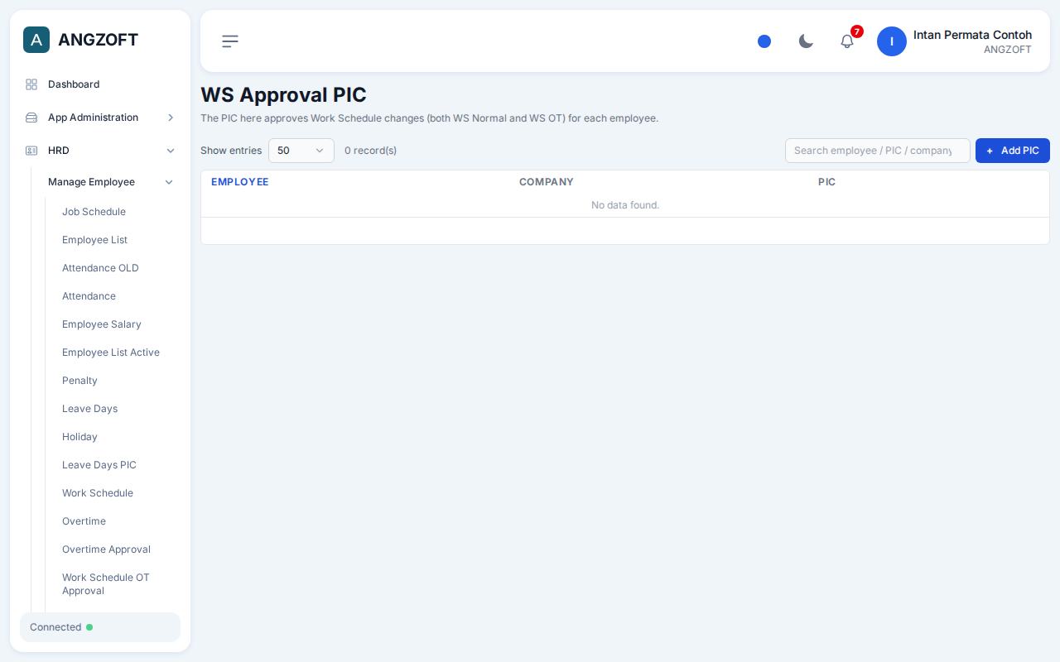1060x662 pixels.
Task: Navigate to Leave Days
Action: (89, 409)
